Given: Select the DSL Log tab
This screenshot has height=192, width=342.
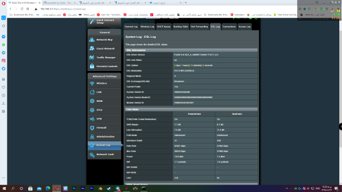Looking at the screenshot, I should coord(215,27).
